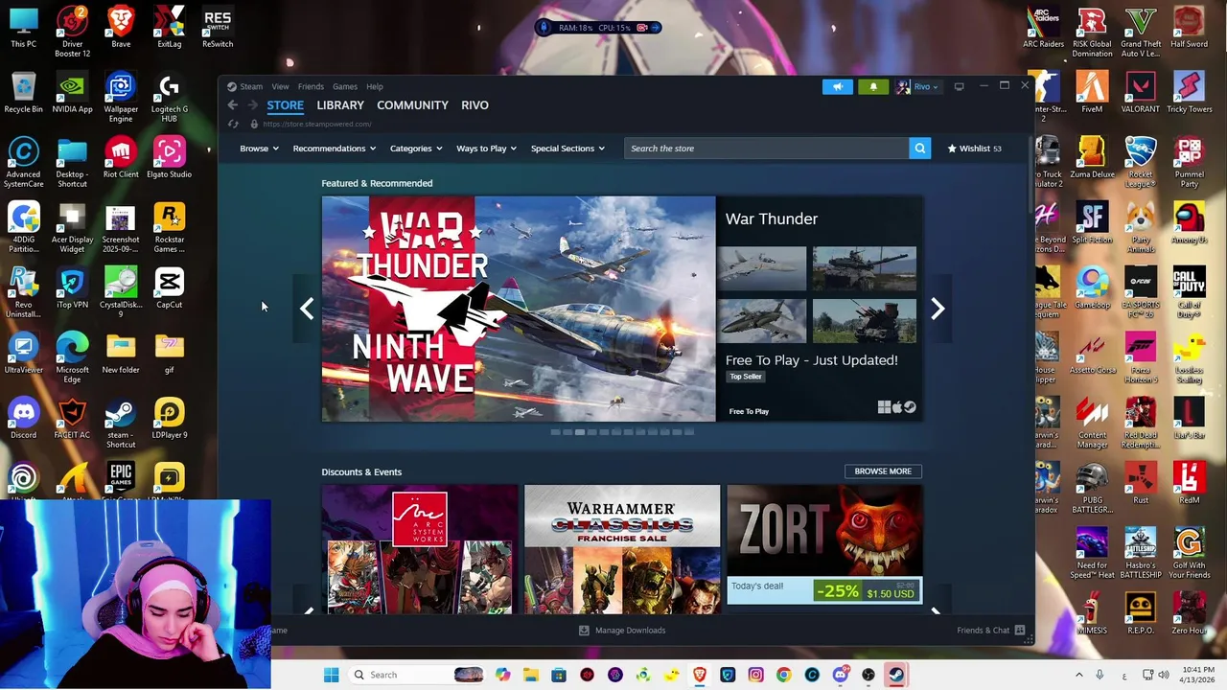Open Friends & Chat in Steam
Image resolution: width=1227 pixels, height=690 pixels.
pyautogui.click(x=990, y=631)
